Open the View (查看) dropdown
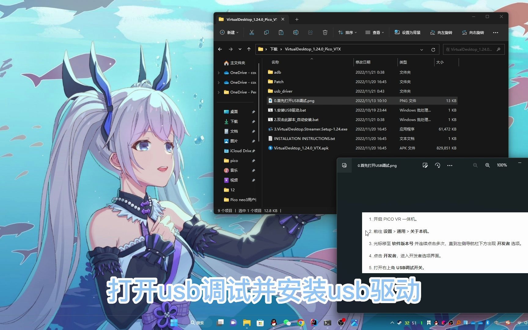 (x=375, y=32)
